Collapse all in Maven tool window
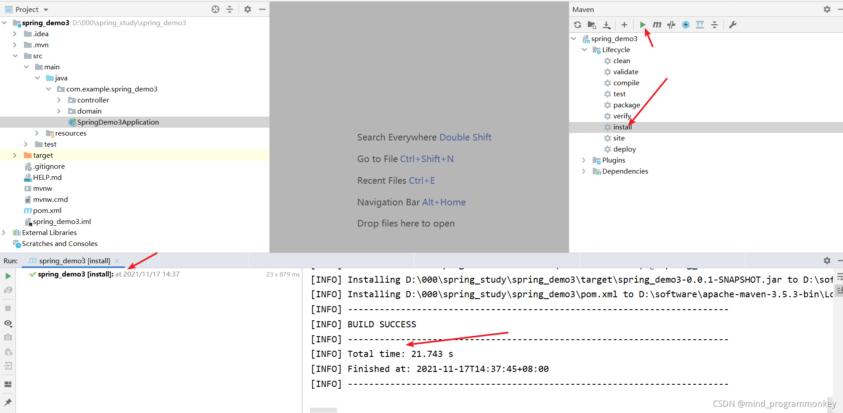 pyautogui.click(x=714, y=25)
